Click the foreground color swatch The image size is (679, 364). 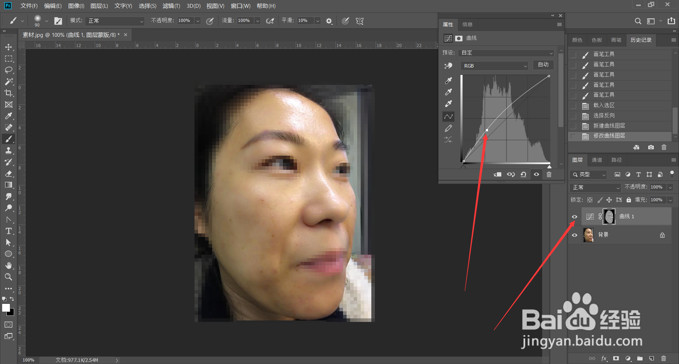(x=6, y=308)
